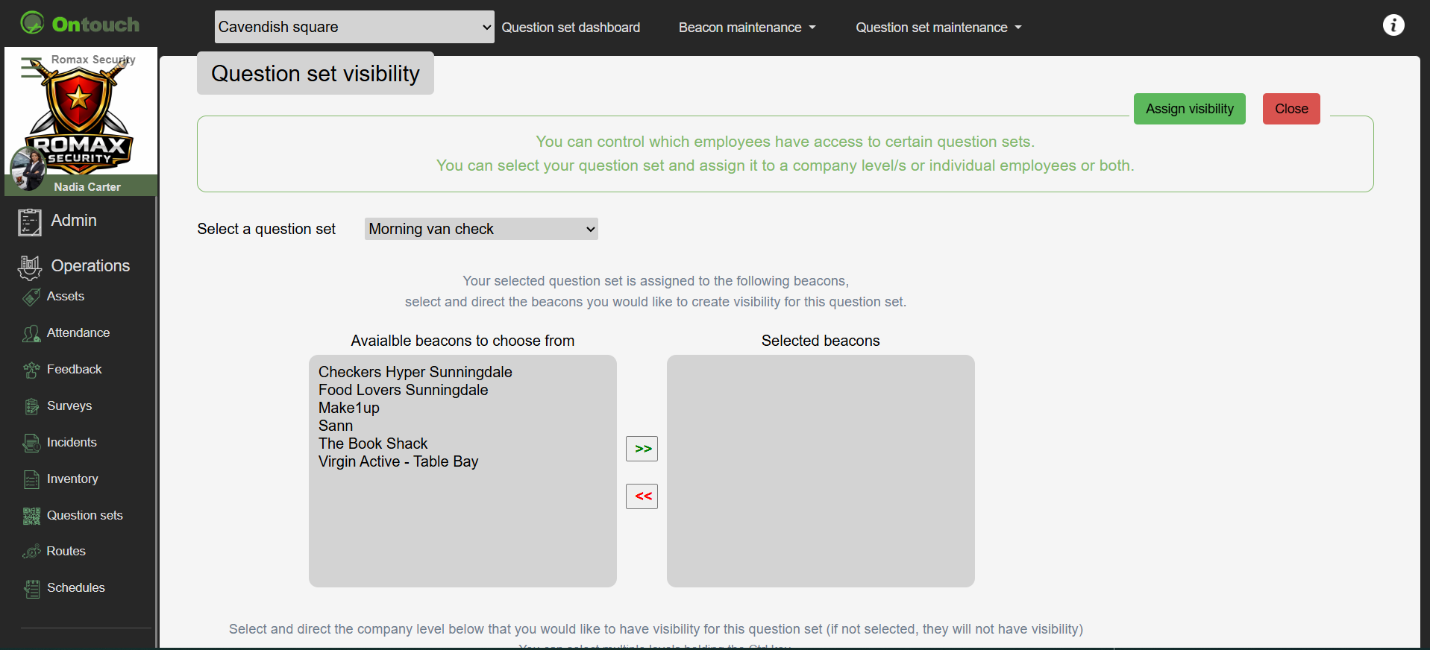This screenshot has height=650, width=1430.
Task: Click the Feedback icon in sidebar
Action: (x=31, y=370)
